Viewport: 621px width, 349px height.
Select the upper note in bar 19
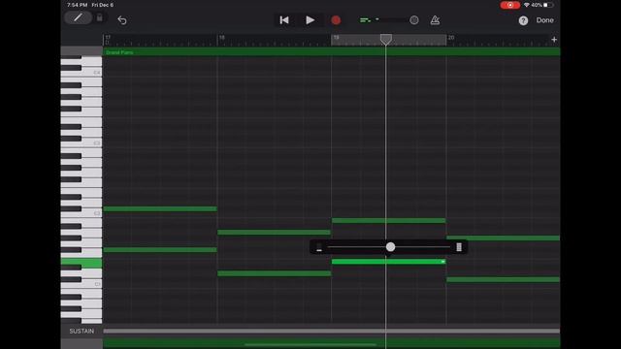[x=388, y=220]
